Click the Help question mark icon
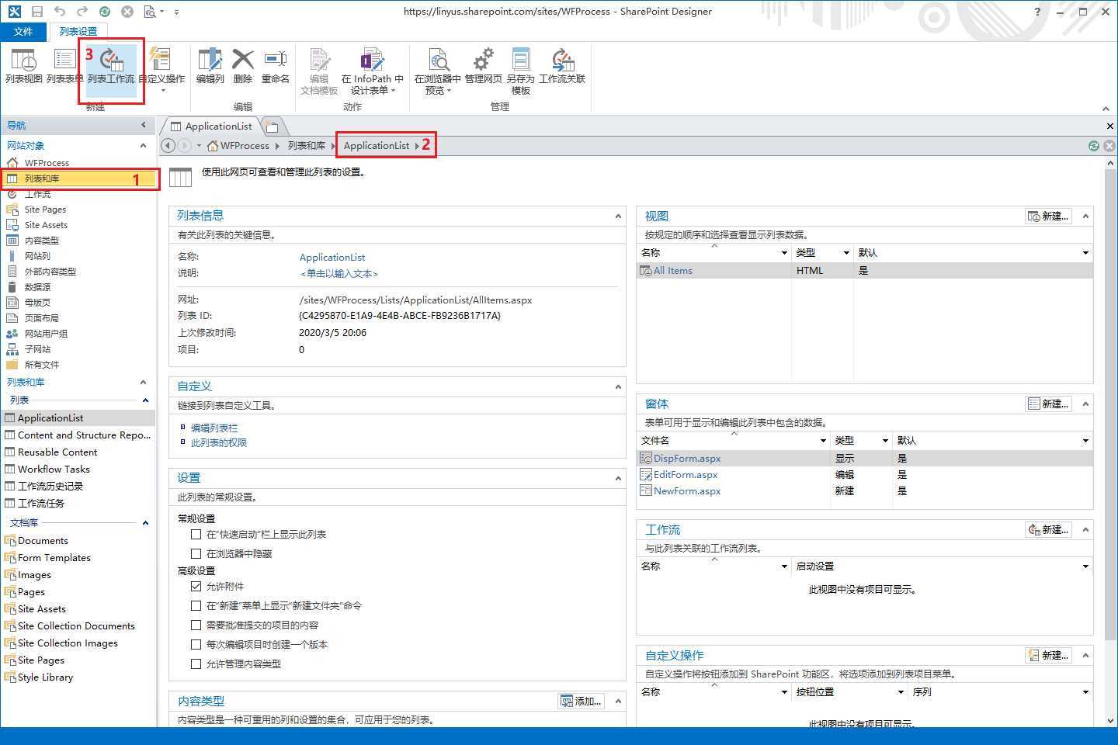1118x745 pixels. pos(1038,12)
